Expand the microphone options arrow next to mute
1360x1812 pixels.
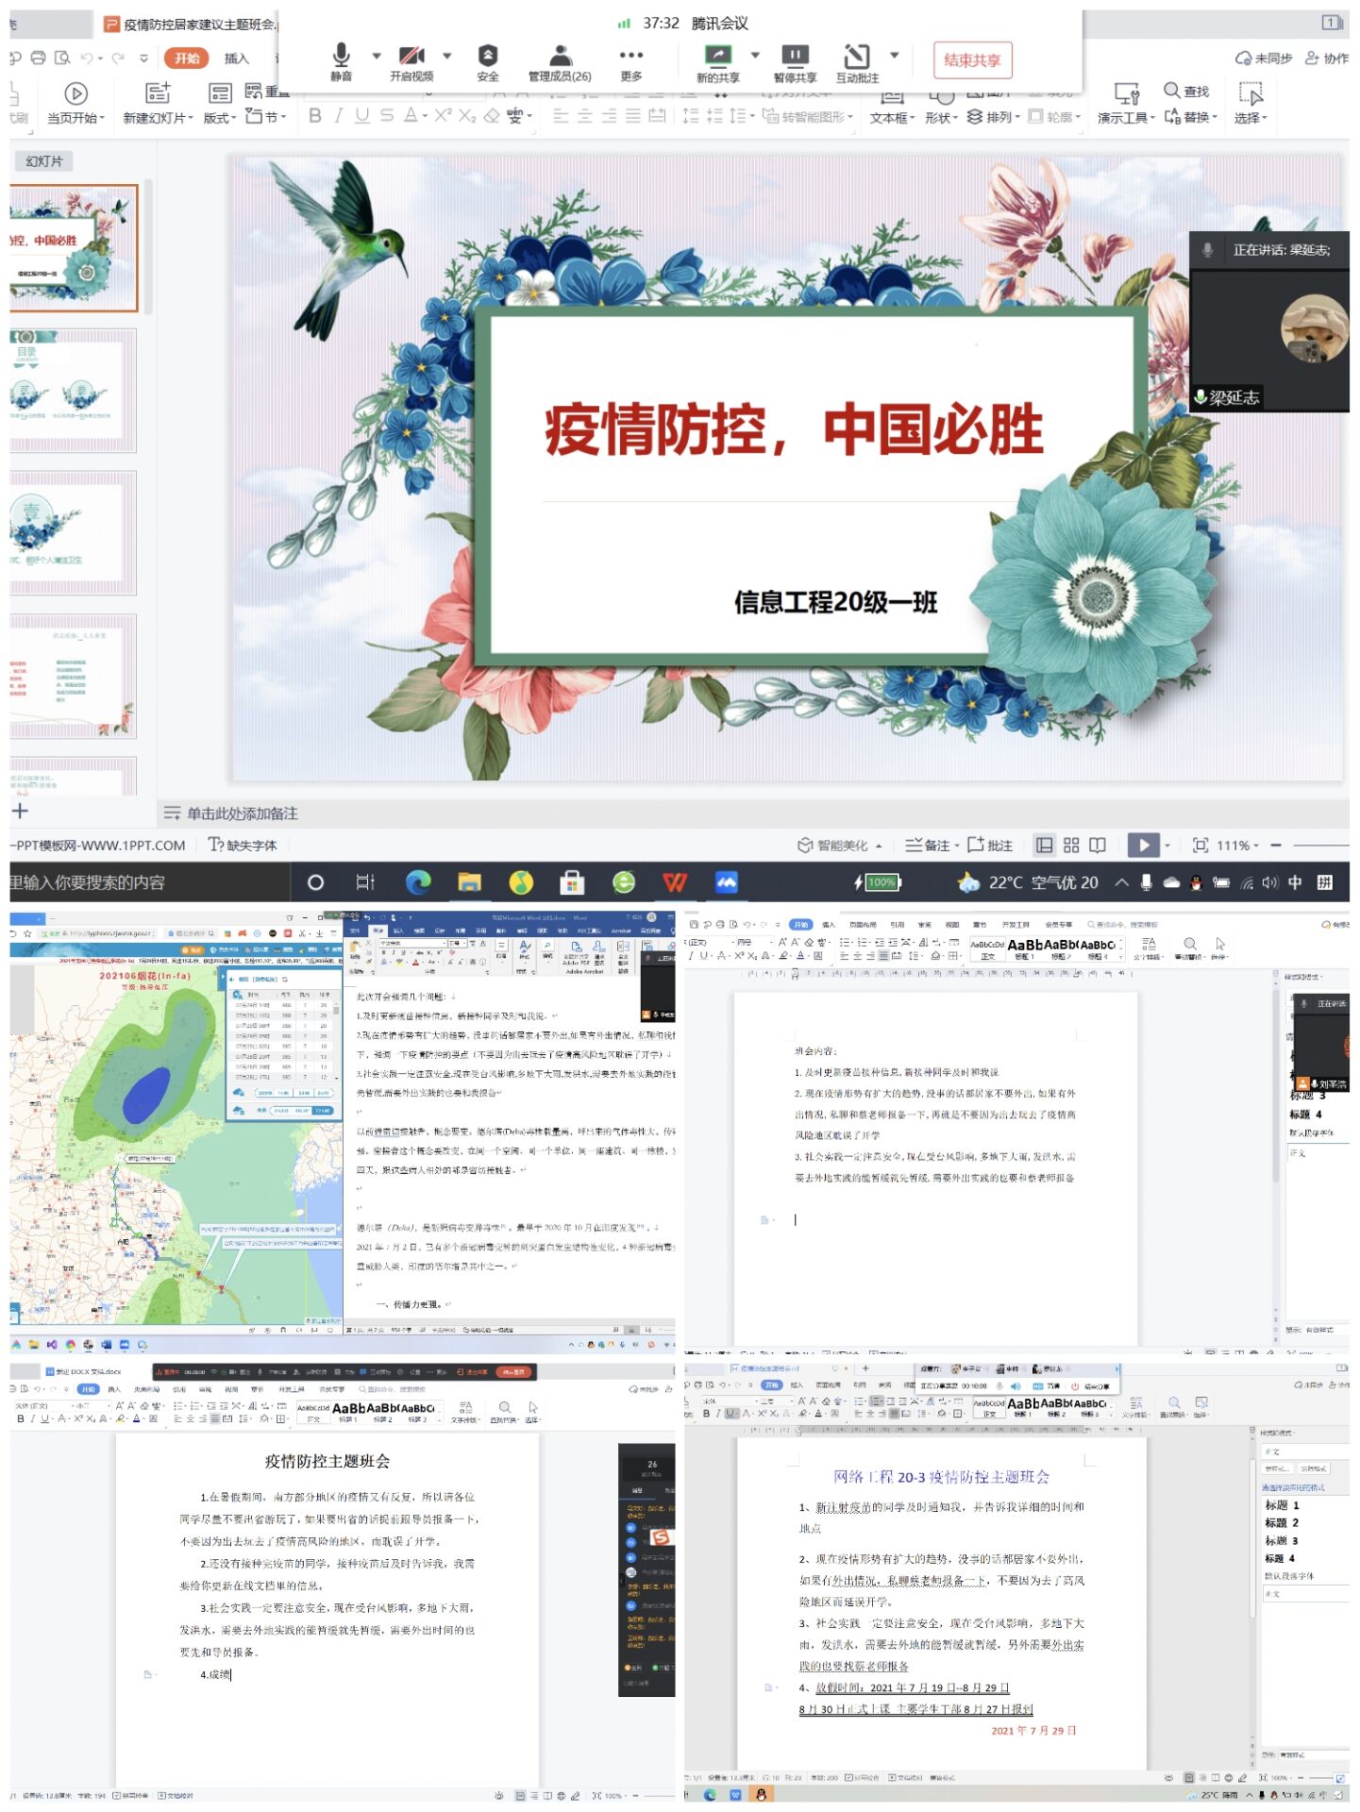[377, 55]
